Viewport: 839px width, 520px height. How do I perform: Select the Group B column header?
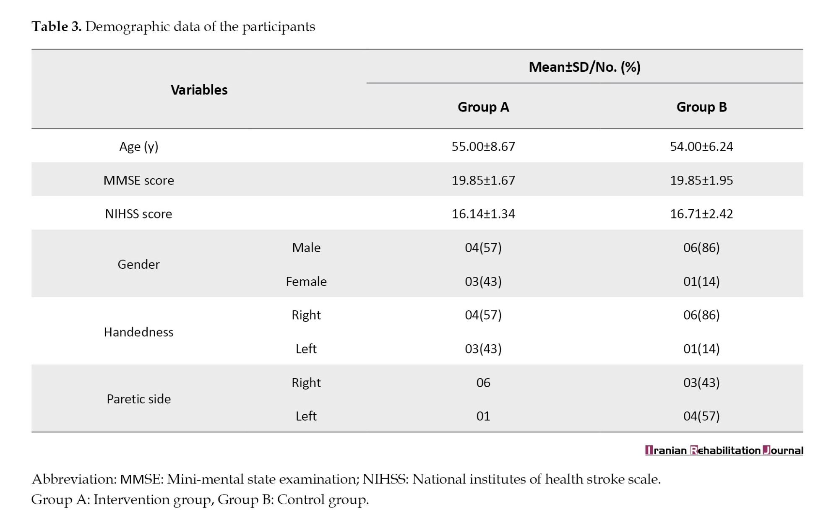pyautogui.click(x=701, y=107)
